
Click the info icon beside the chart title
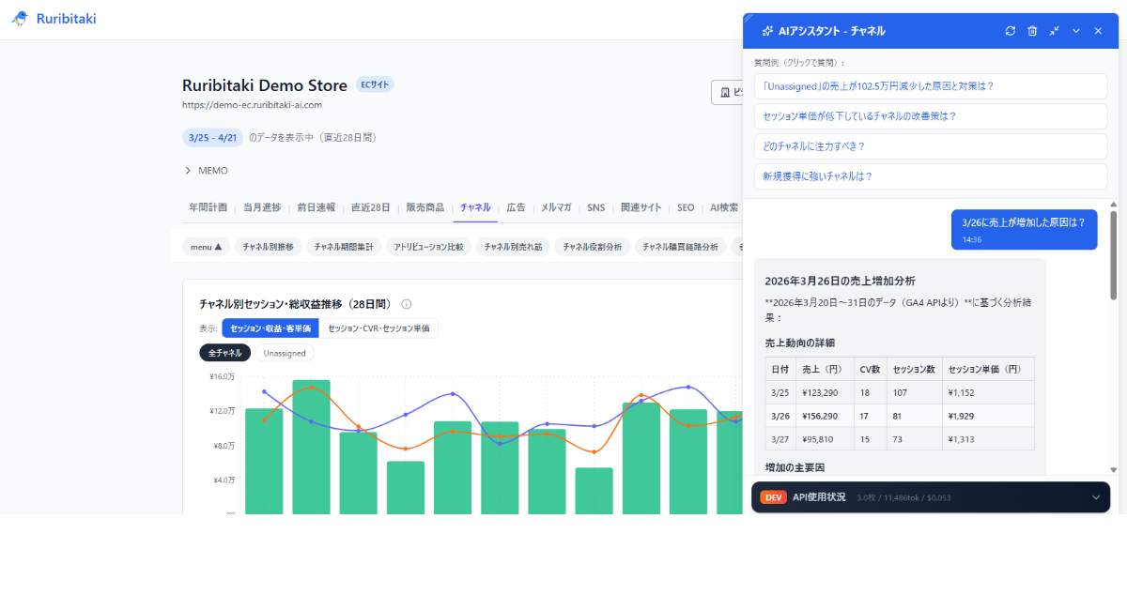(407, 304)
